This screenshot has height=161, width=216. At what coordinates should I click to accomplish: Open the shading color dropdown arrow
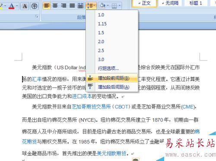108,6
